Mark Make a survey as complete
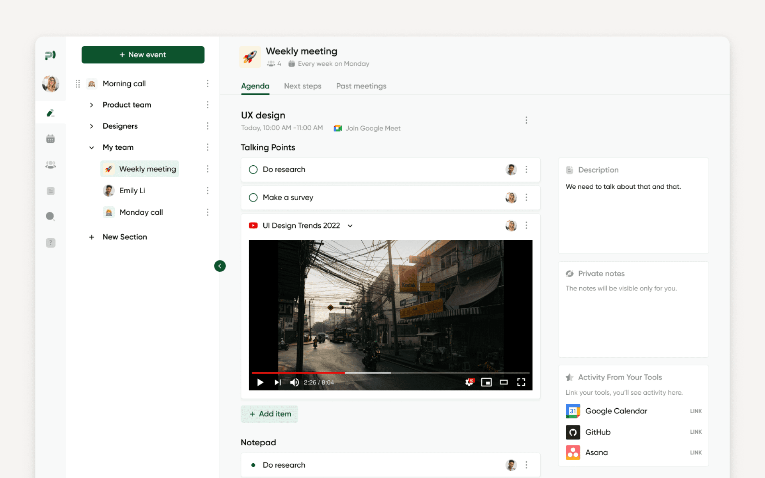This screenshot has height=478, width=765. point(253,197)
